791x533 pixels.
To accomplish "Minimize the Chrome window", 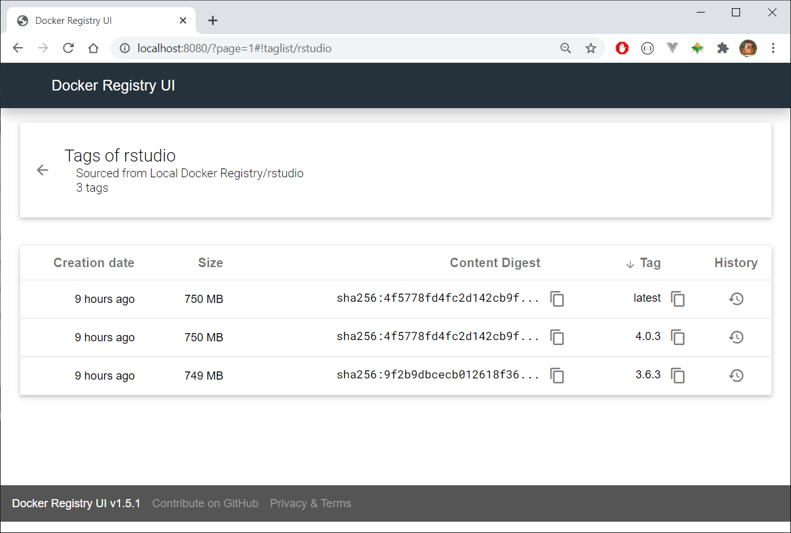I will [700, 12].
